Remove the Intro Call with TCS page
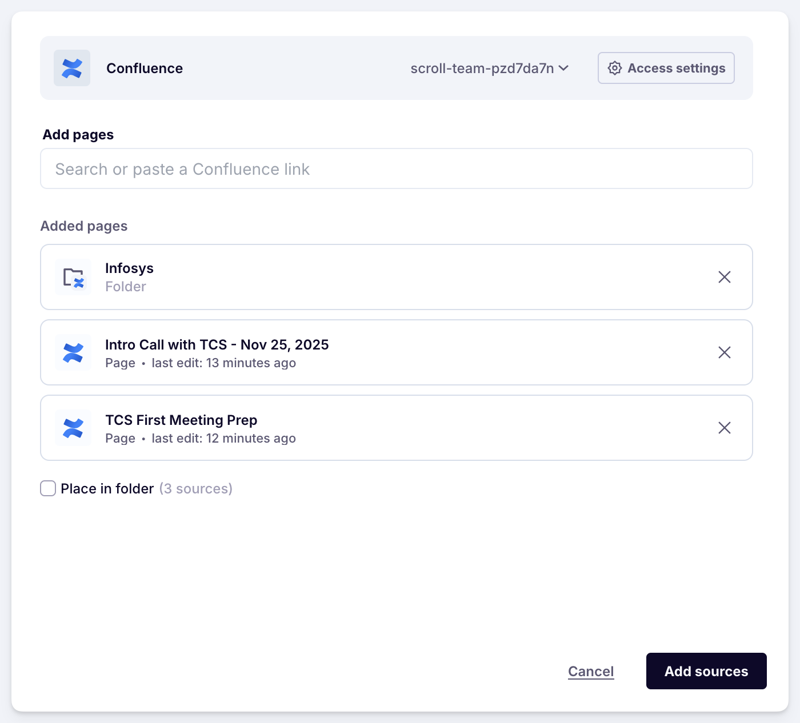800x723 pixels. click(x=724, y=352)
